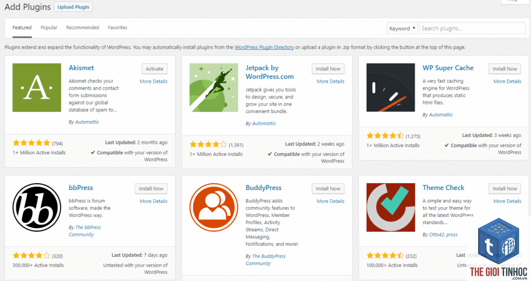Click Jetpack star rating
This screenshot has height=281, width=531.
click(x=208, y=144)
